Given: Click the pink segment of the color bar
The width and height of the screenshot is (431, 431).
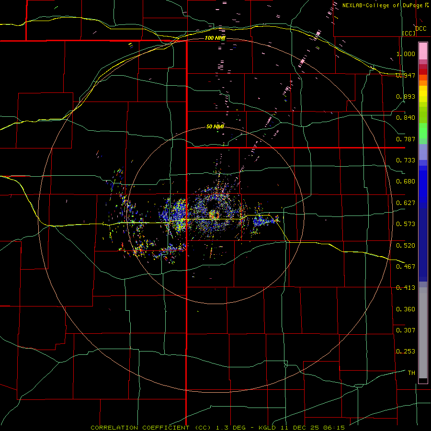Looking at the screenshot, I should tap(423, 51).
